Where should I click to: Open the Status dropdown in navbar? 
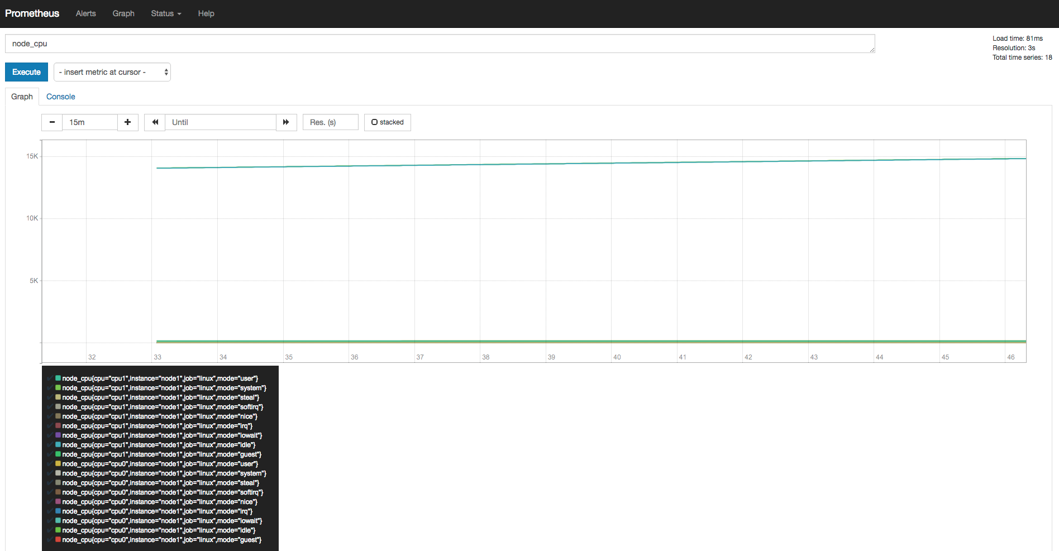click(x=166, y=13)
